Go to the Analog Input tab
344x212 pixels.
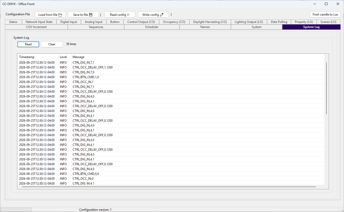pos(94,22)
